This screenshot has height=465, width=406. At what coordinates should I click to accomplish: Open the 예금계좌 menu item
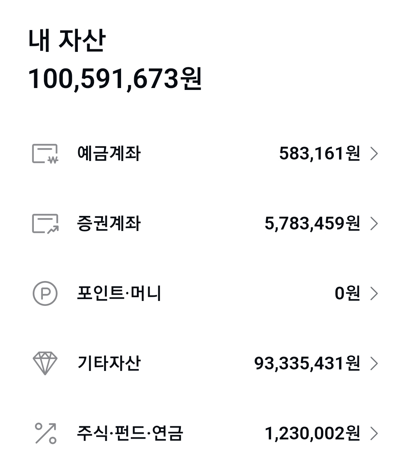coord(109,153)
